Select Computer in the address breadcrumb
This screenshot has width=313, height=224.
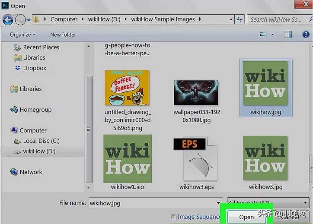pyautogui.click(x=64, y=19)
